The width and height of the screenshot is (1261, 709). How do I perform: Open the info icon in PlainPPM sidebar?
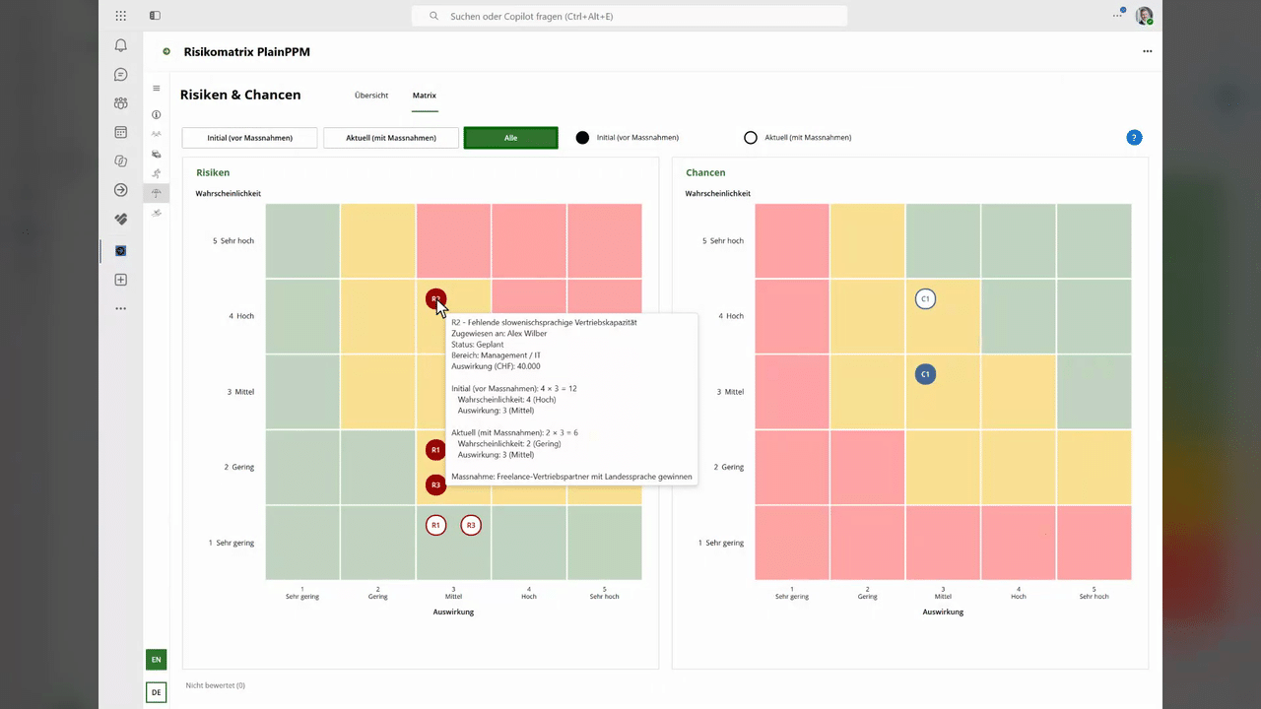coord(156,115)
